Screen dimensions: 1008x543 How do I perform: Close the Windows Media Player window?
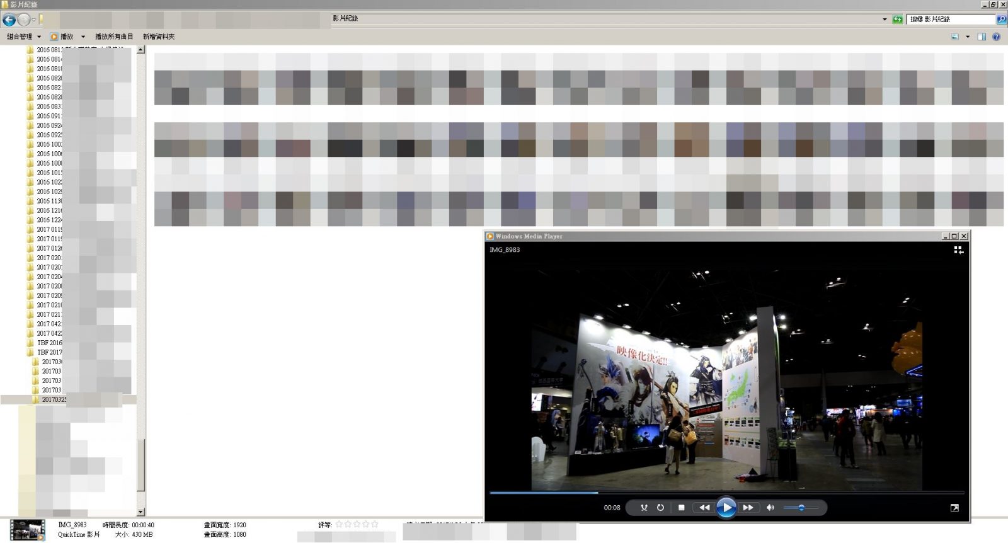pyautogui.click(x=963, y=236)
